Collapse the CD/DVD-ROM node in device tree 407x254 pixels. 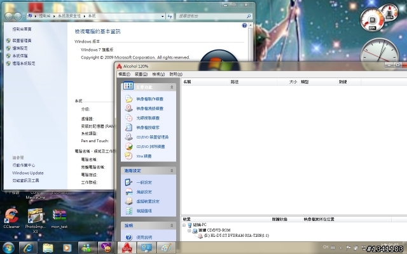click(x=190, y=231)
